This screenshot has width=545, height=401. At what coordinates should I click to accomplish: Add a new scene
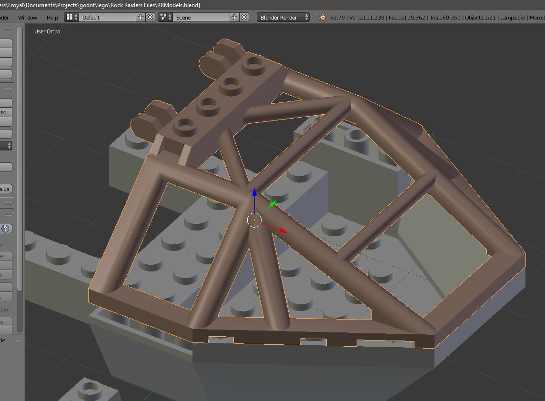tap(234, 17)
